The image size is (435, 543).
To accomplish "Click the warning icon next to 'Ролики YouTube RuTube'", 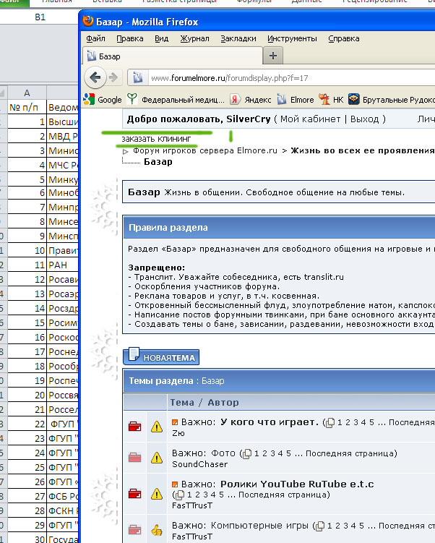I will tap(157, 494).
